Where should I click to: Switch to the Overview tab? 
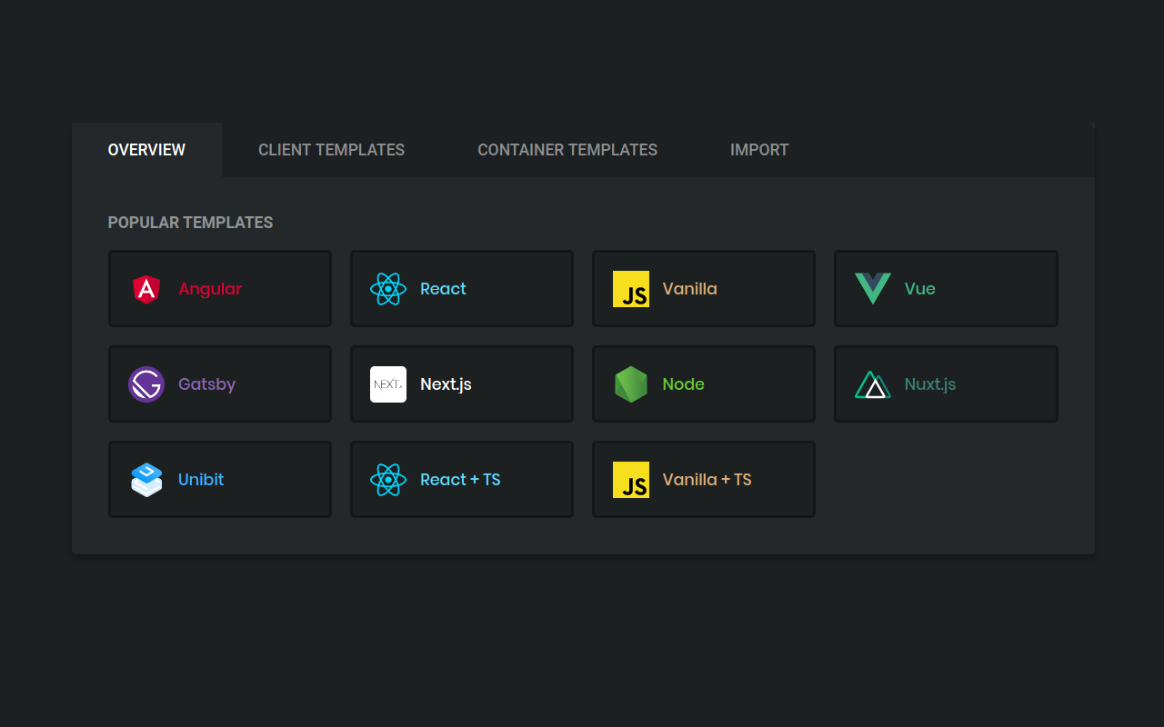pyautogui.click(x=146, y=150)
